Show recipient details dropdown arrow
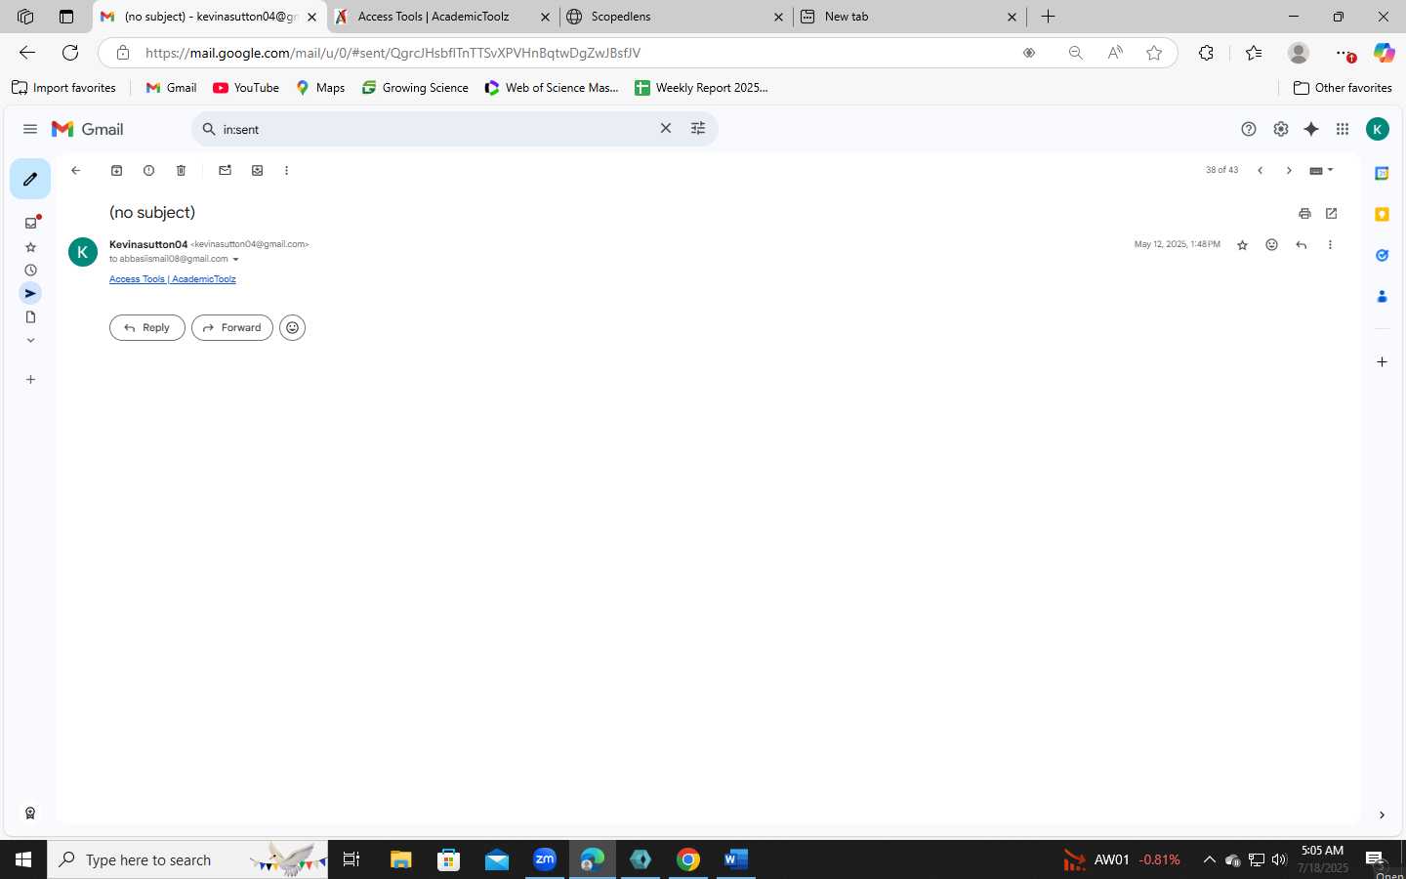 [235, 260]
